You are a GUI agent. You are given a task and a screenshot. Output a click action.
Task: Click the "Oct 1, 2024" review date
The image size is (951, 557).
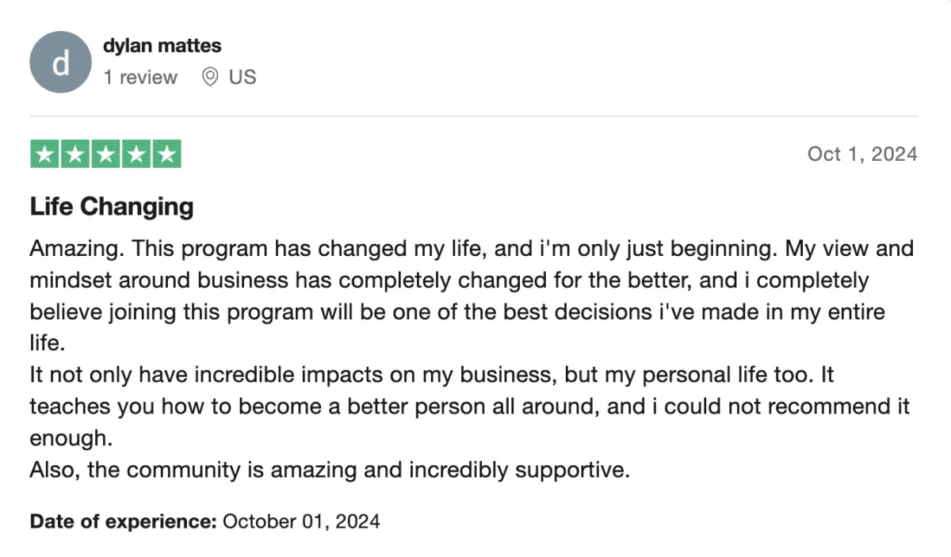coord(862,154)
